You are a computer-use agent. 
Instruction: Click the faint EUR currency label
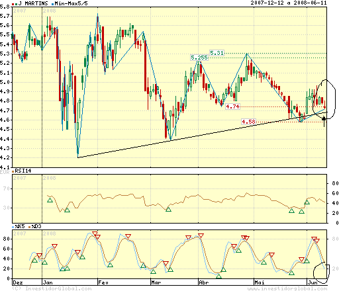[5, 172]
